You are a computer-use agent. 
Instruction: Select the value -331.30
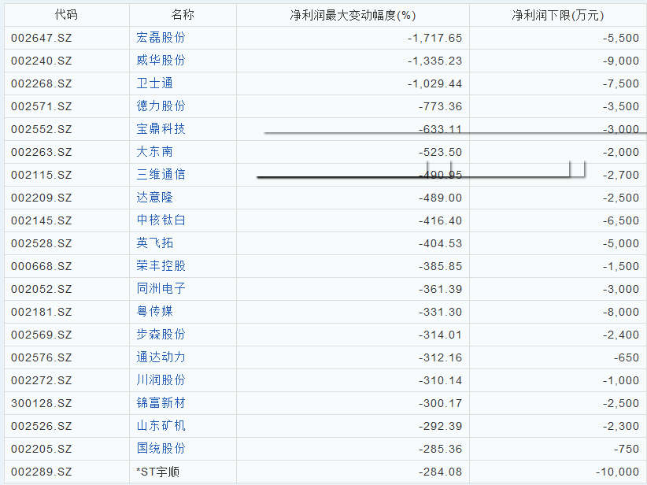440,312
